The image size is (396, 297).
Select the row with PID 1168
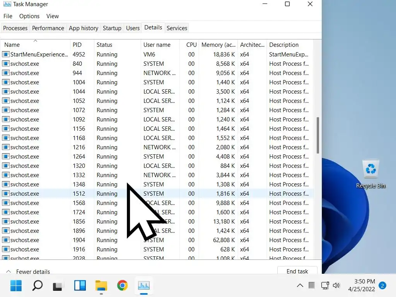click(x=157, y=138)
